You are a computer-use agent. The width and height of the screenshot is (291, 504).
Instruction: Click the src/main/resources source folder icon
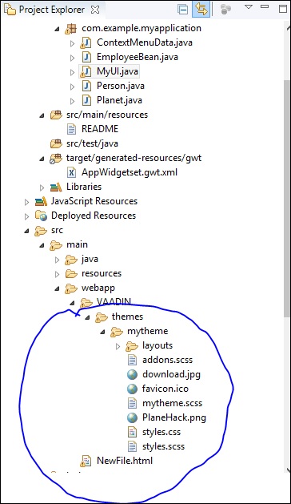coord(56,115)
